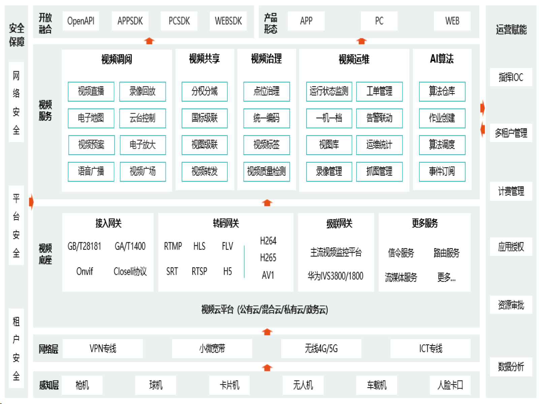Click the OpenAPI box
Screen dimensions: 539x404
(81, 21)
